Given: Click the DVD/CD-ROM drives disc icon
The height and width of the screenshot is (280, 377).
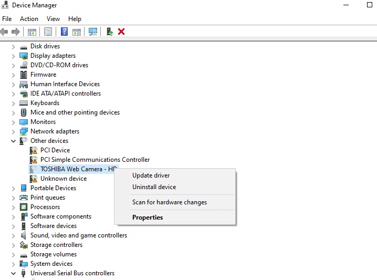Looking at the screenshot, I should click(24, 65).
